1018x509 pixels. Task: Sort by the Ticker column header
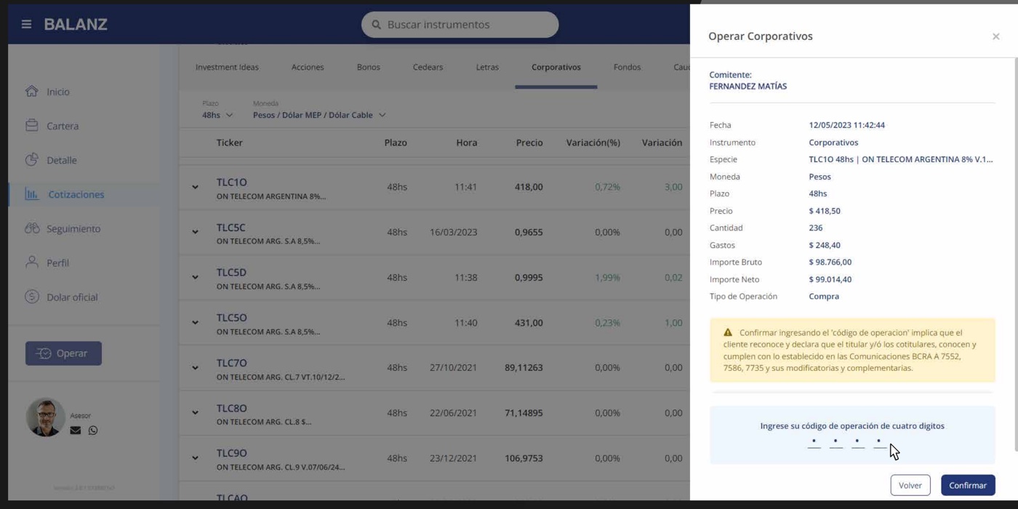tap(230, 143)
